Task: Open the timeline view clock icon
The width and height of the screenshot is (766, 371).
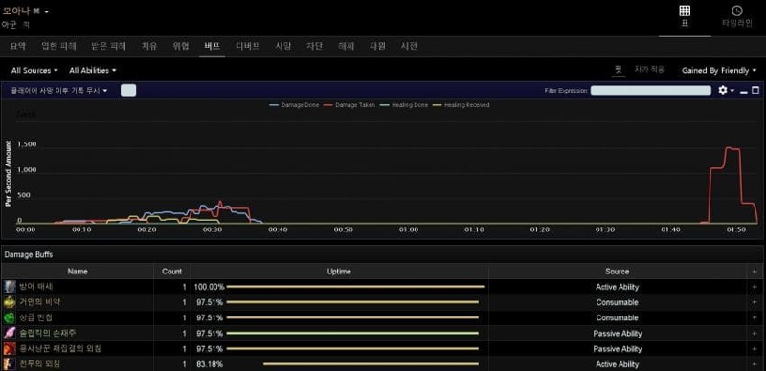Action: pos(736,11)
